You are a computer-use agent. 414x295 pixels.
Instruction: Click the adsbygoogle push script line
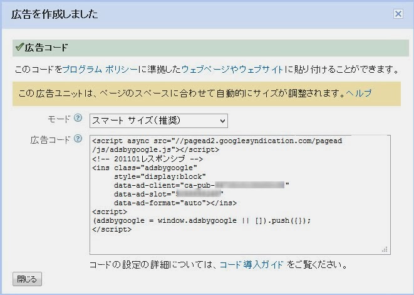click(x=202, y=221)
